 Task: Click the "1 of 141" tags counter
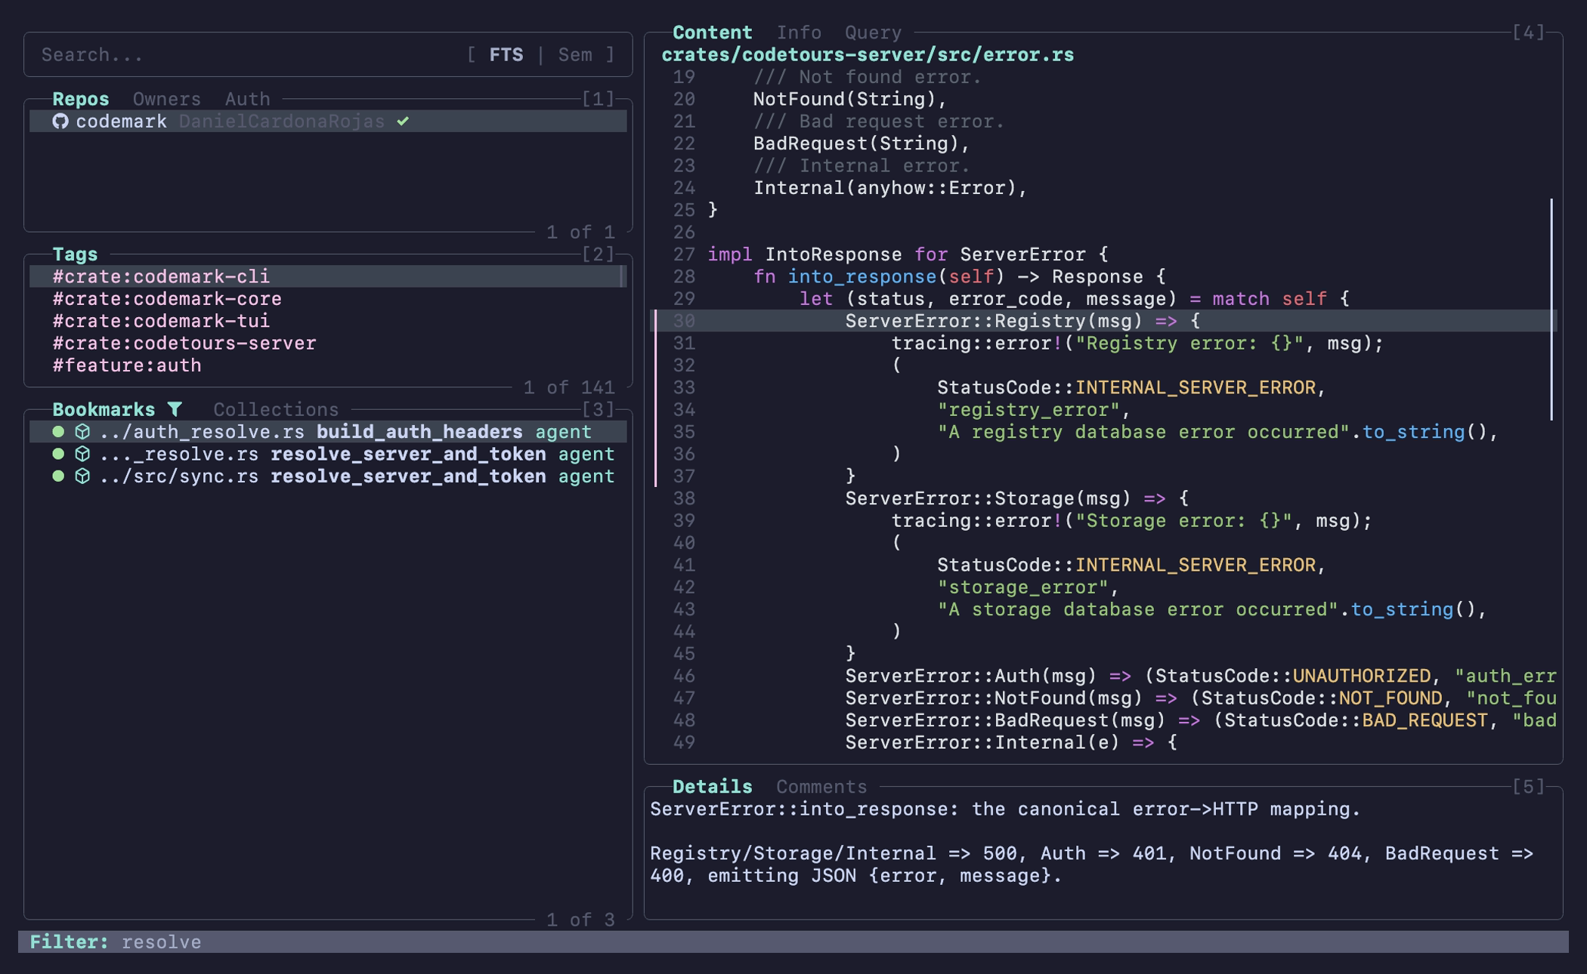point(569,387)
